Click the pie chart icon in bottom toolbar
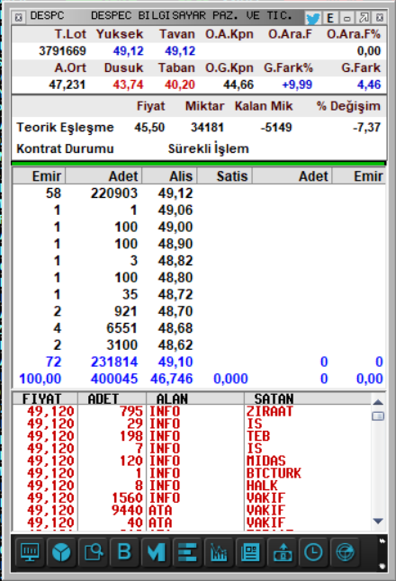The width and height of the screenshot is (396, 581). pyautogui.click(x=61, y=552)
